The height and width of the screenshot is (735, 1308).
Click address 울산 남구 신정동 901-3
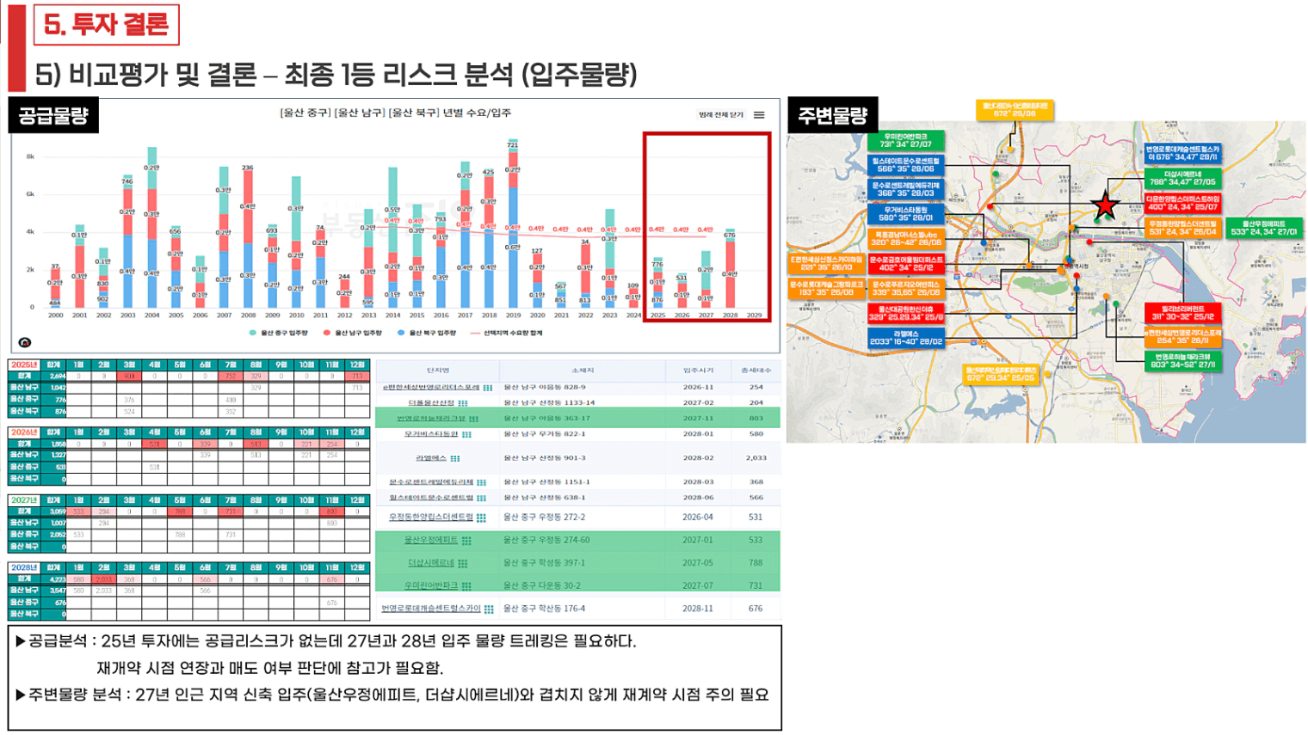[x=545, y=458]
